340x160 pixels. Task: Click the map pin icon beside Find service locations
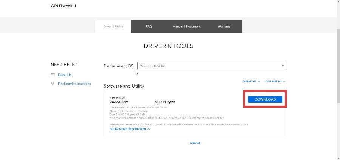pos(53,84)
